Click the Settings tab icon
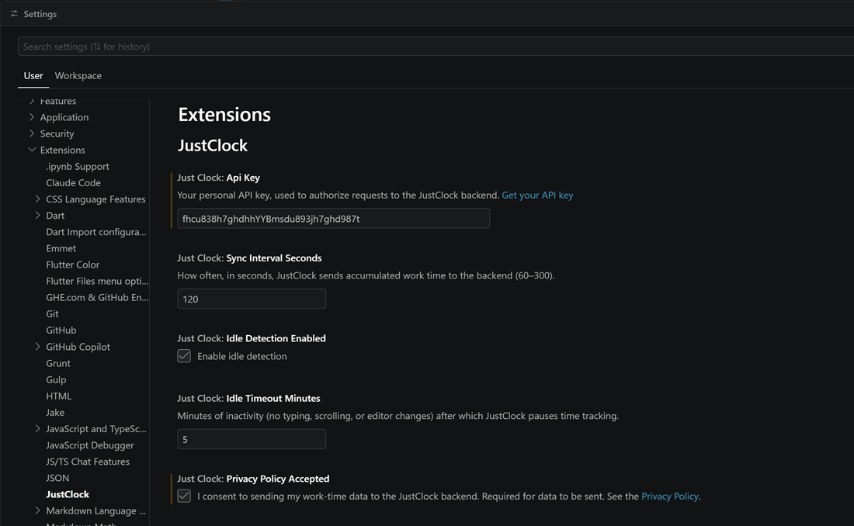 point(14,14)
